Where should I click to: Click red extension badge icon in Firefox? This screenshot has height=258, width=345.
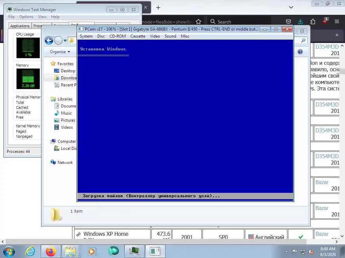[325, 21]
